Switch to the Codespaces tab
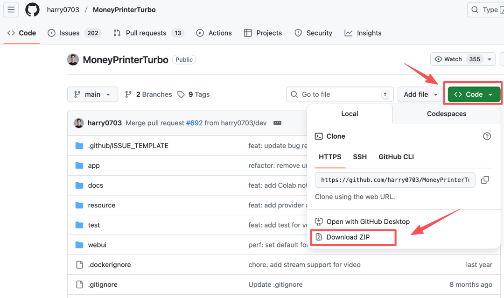504x298 pixels. [x=446, y=114]
